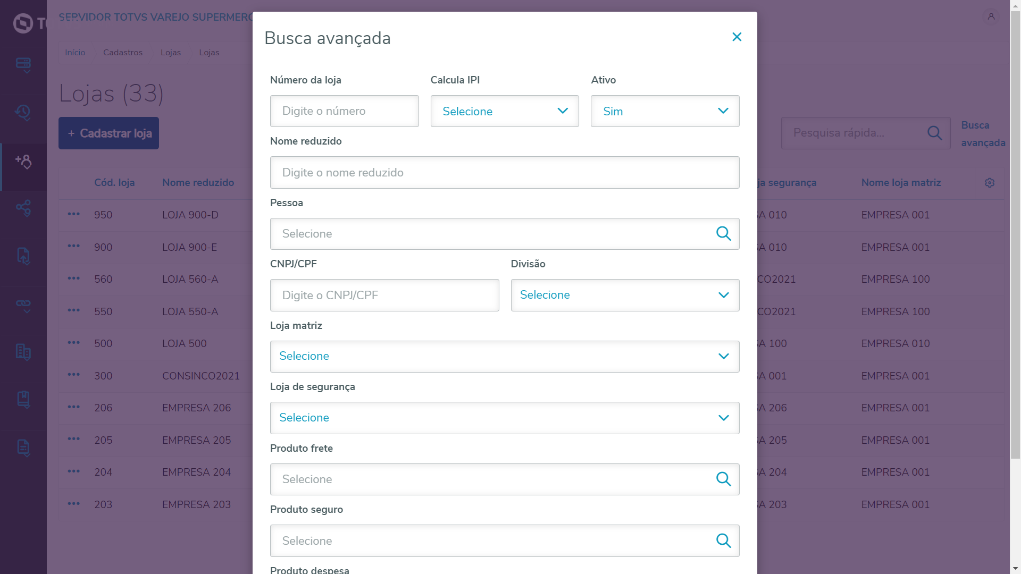
Task: Open the Divisão dropdown
Action: pyautogui.click(x=625, y=296)
